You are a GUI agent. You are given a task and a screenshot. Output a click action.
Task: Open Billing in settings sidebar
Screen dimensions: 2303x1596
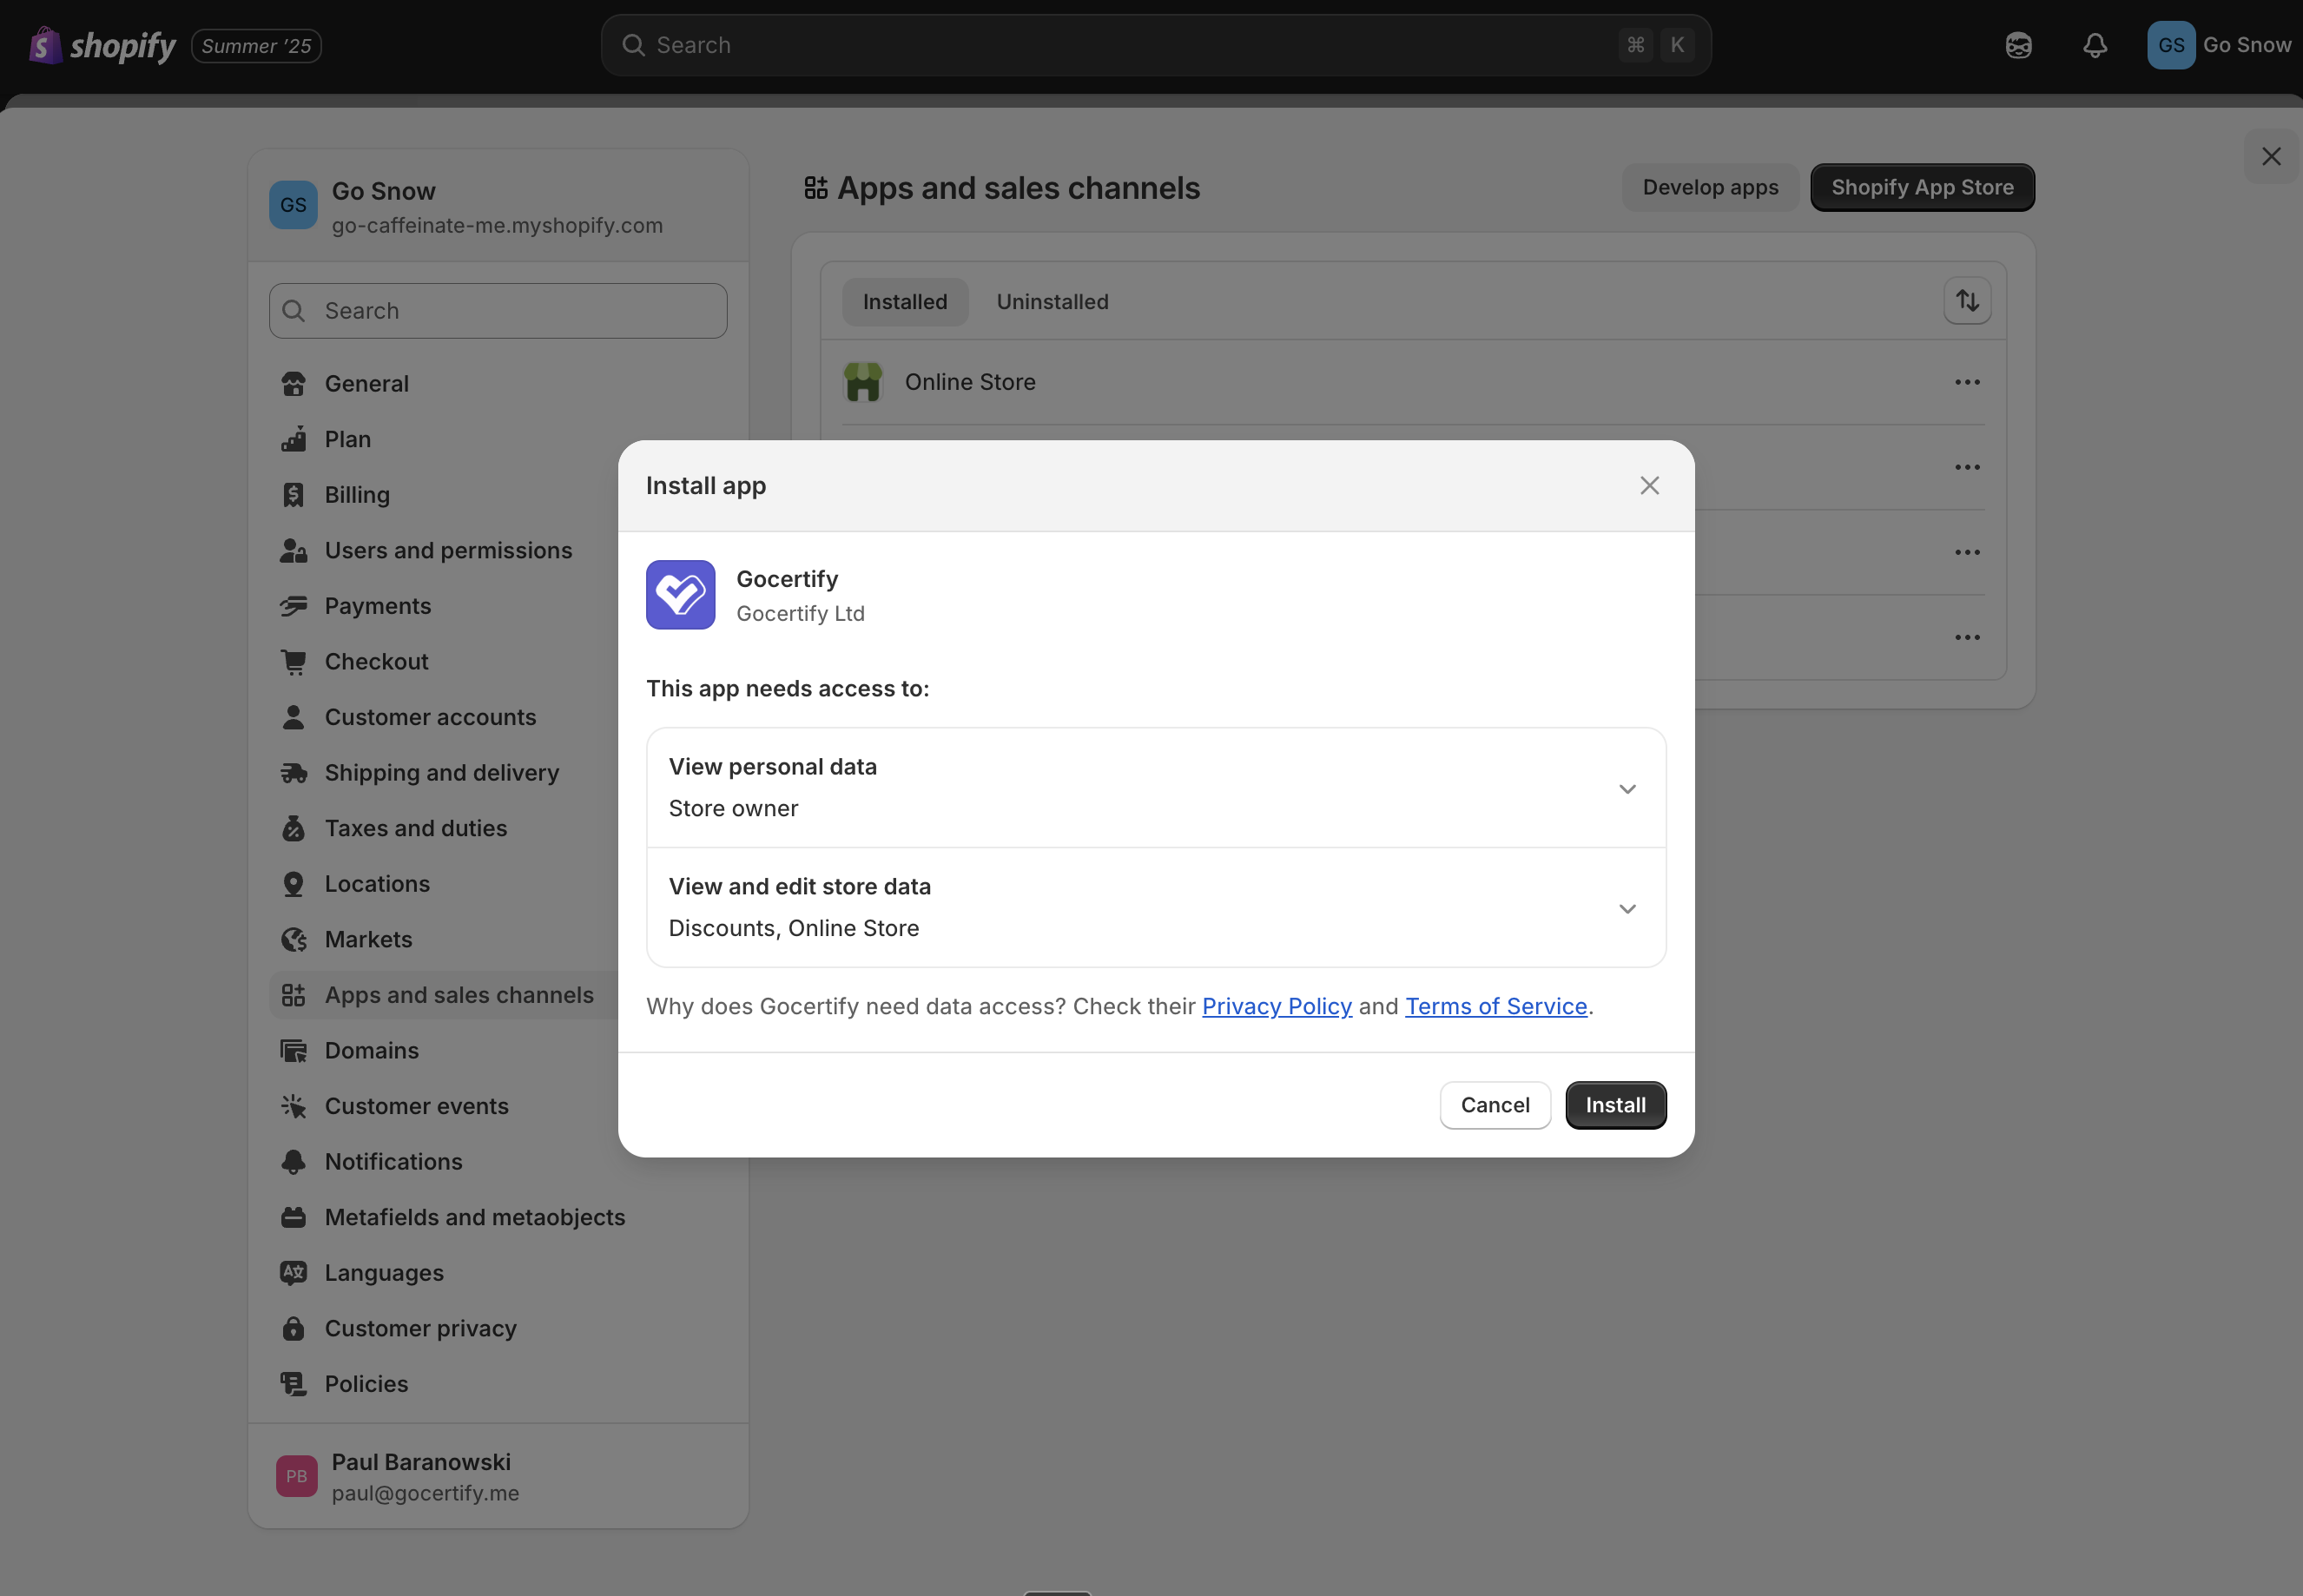(x=357, y=495)
